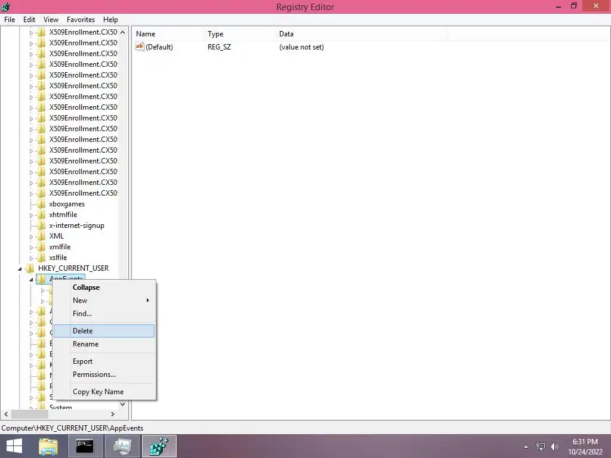Click the XML key folder icon

pyautogui.click(x=42, y=236)
